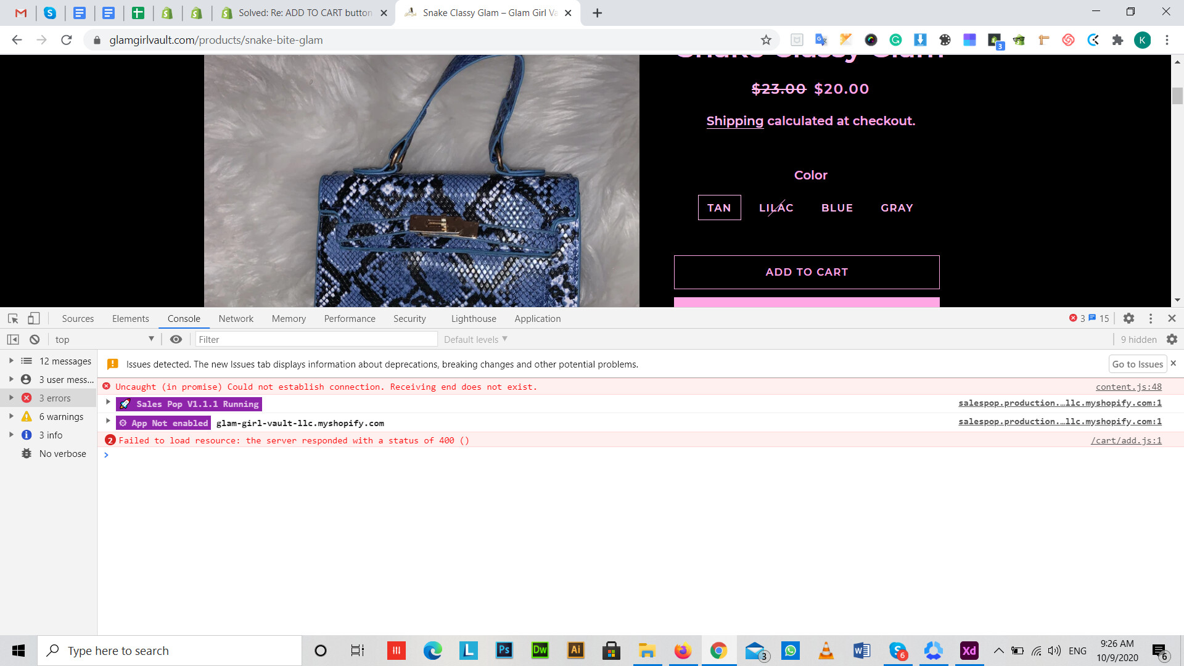Select the BLUE color option
This screenshot has width=1184, height=666.
(x=837, y=208)
